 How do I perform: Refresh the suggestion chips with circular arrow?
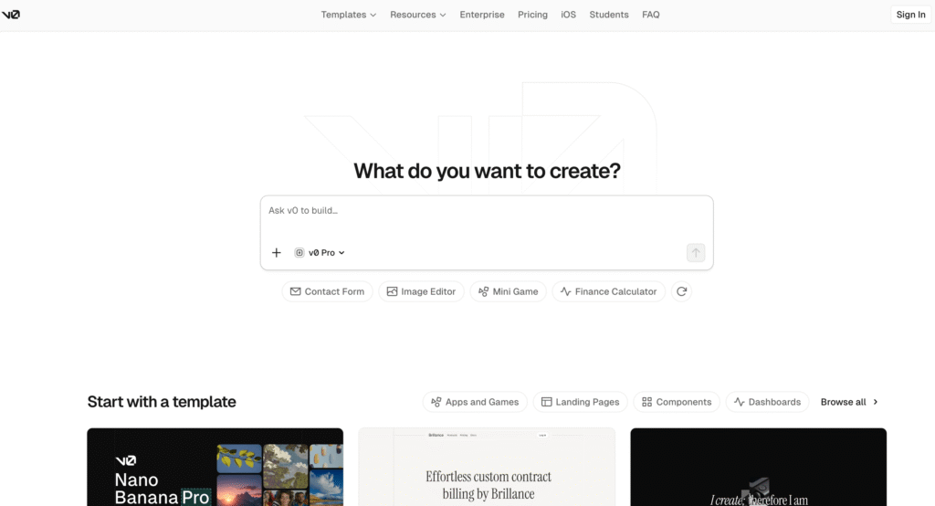click(x=680, y=291)
